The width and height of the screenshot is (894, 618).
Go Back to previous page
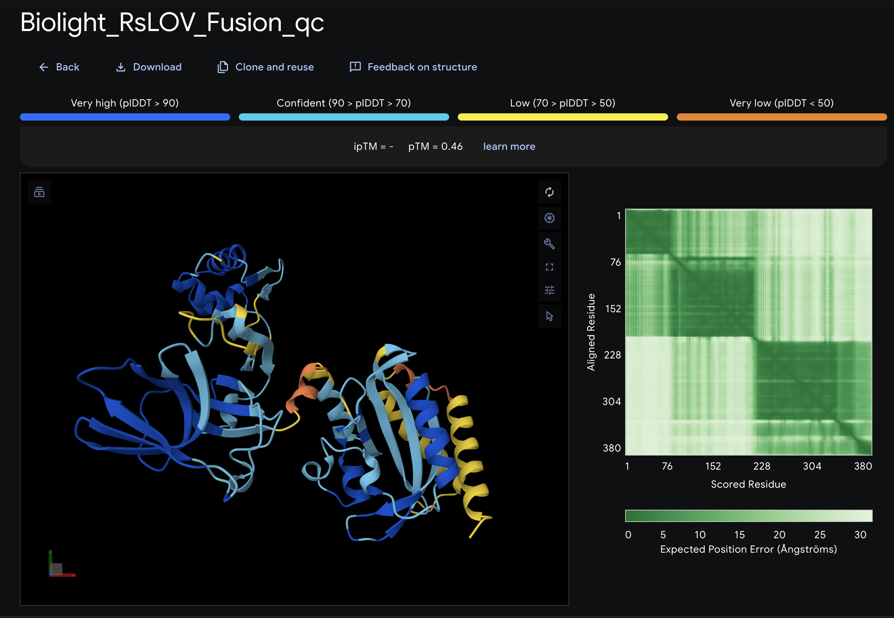(x=59, y=67)
